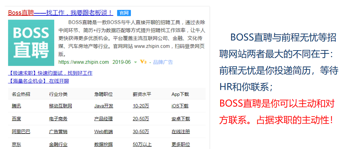The width and height of the screenshot is (347, 156).
Task: Choose 金融行业 under 行业分类
Action: click(58, 144)
